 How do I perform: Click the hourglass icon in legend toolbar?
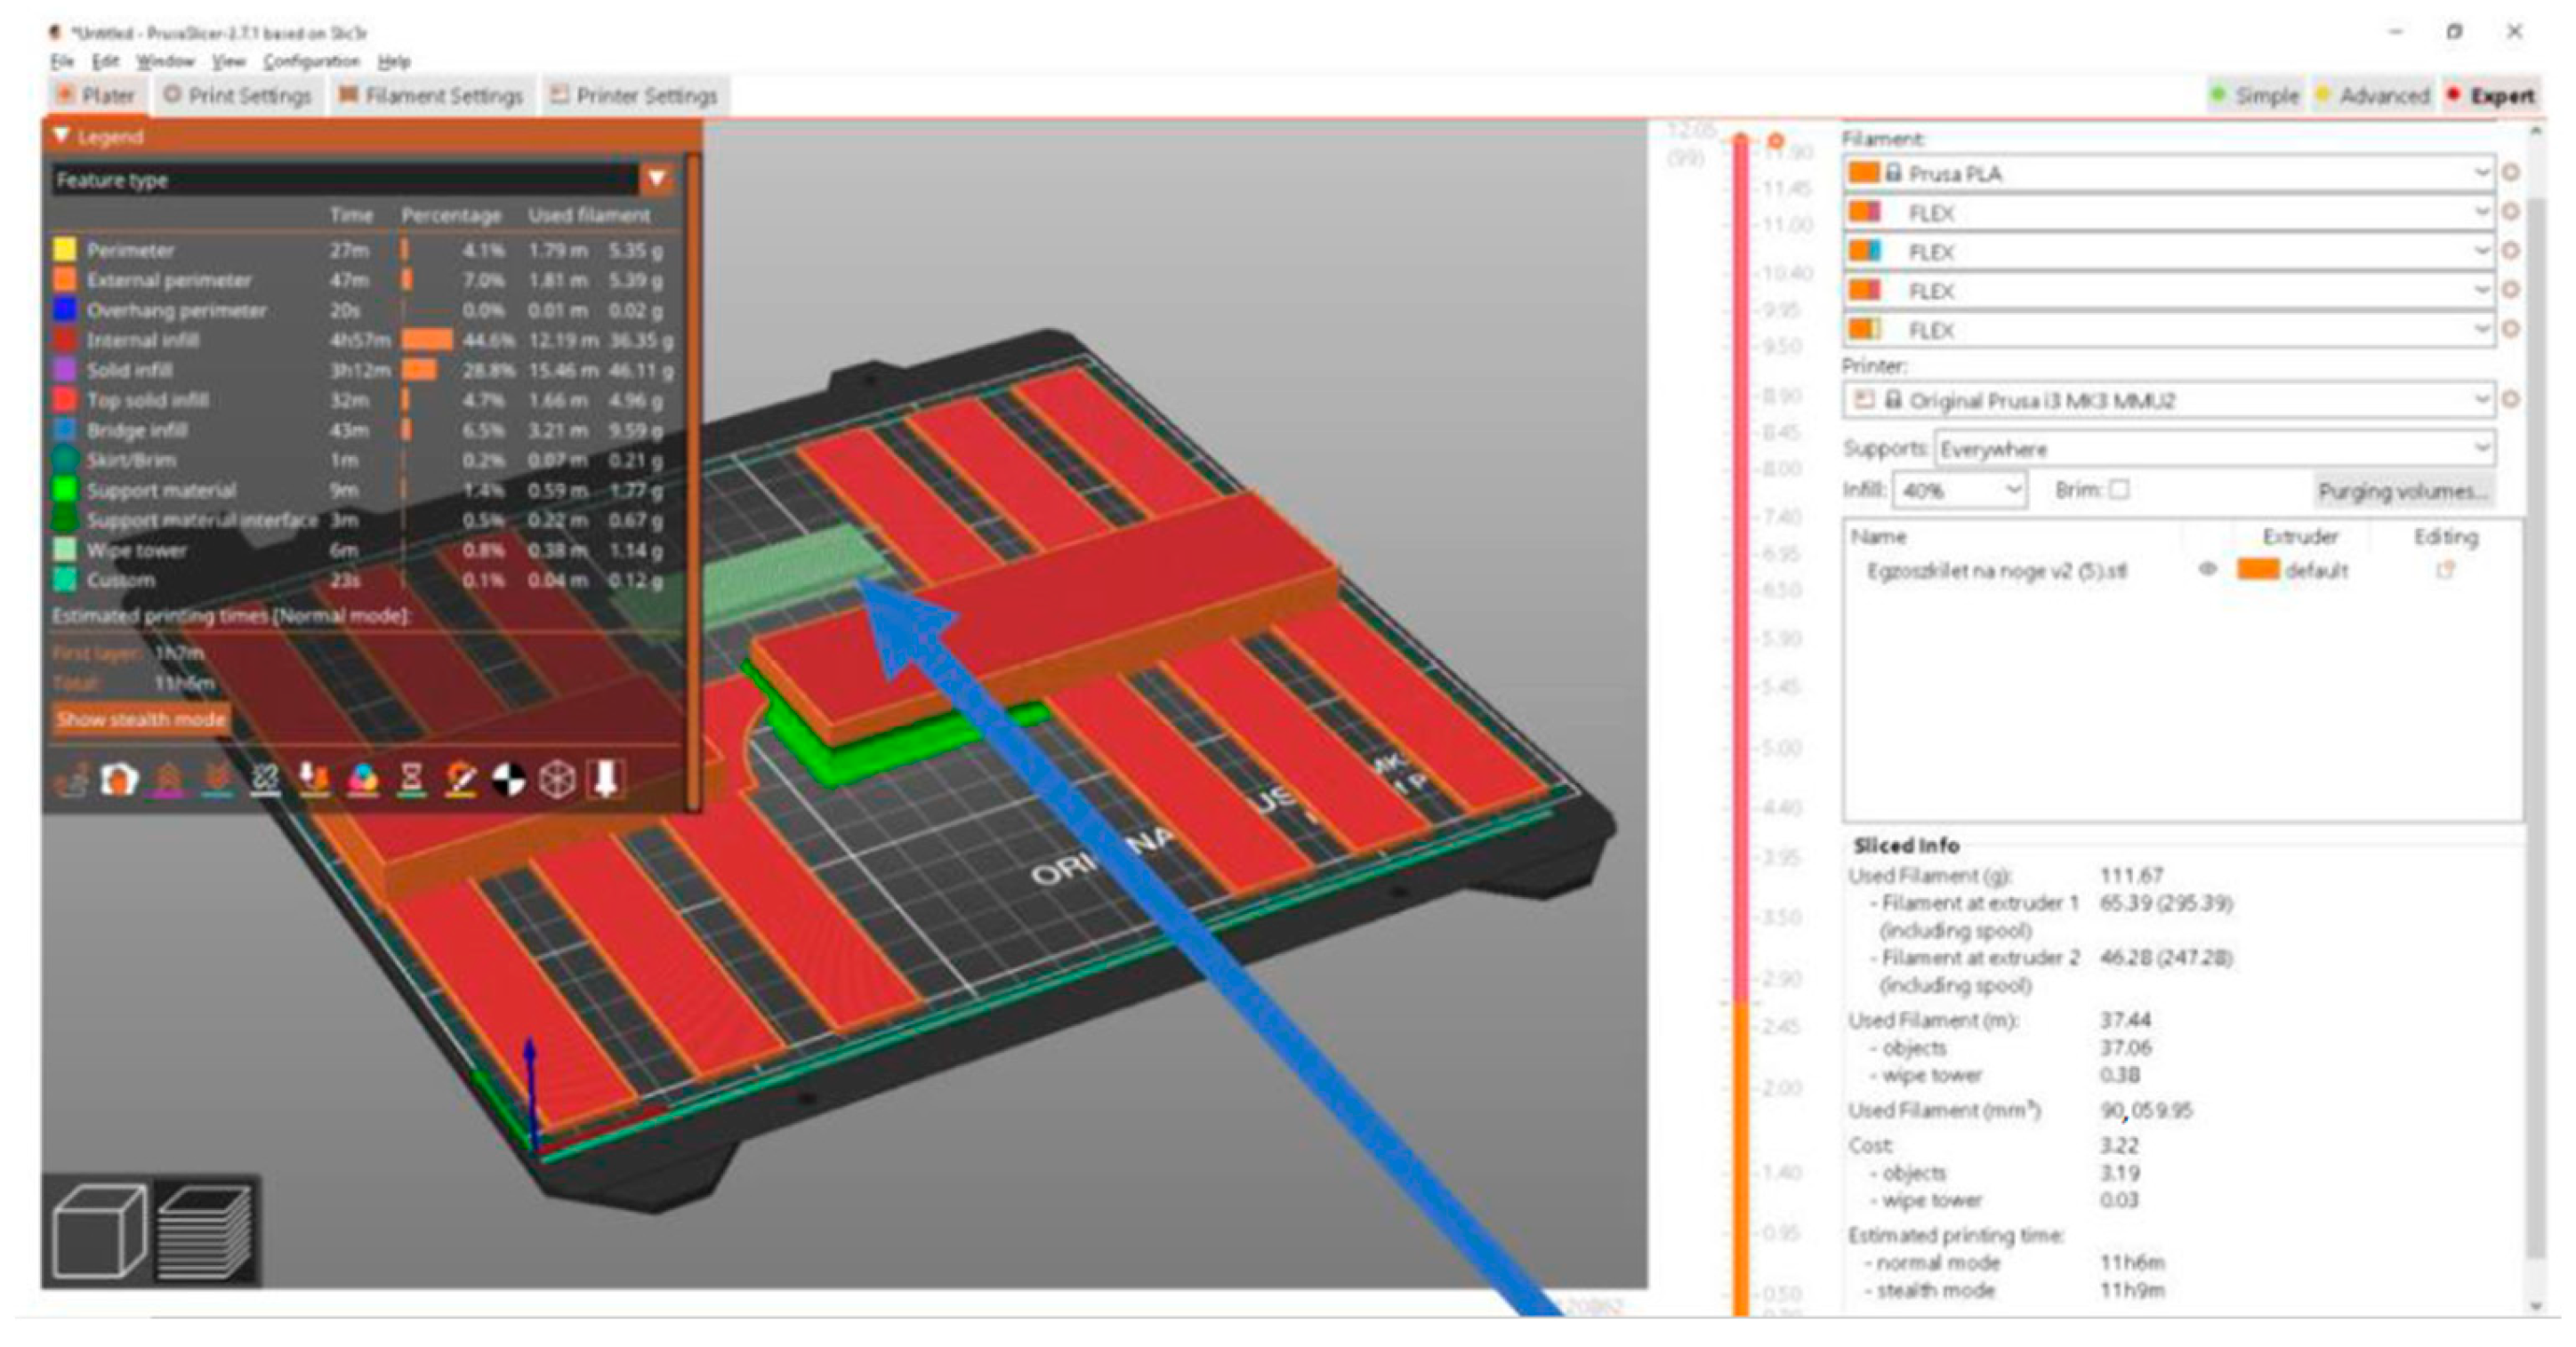pos(411,779)
